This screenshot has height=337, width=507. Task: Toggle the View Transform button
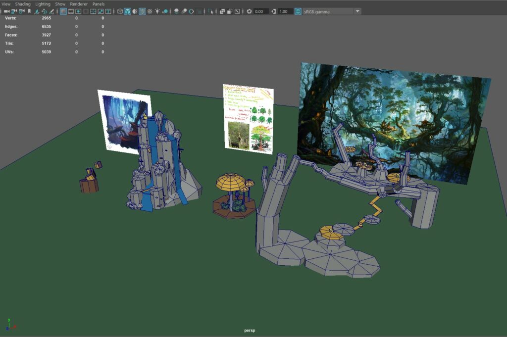tap(298, 11)
